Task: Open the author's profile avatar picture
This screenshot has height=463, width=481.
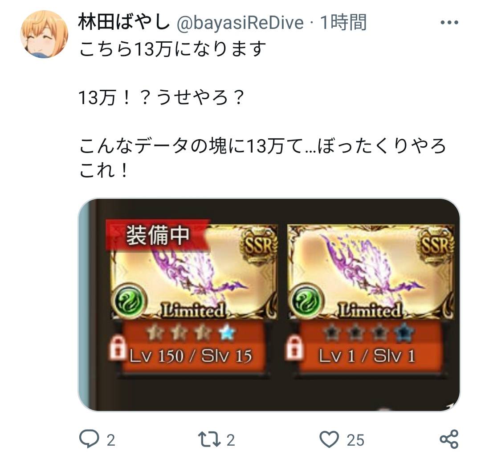Action: click(x=44, y=34)
